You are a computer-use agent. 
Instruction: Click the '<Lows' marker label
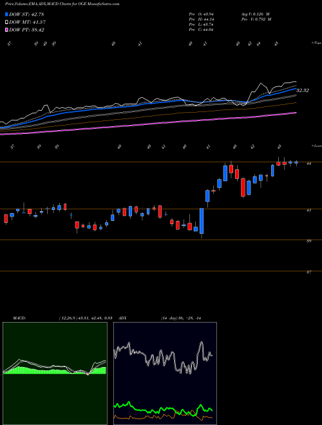pyautogui.click(x=317, y=146)
